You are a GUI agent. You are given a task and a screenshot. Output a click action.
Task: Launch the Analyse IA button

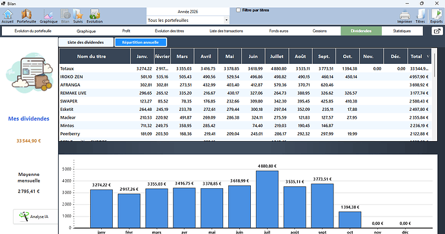click(x=35, y=217)
